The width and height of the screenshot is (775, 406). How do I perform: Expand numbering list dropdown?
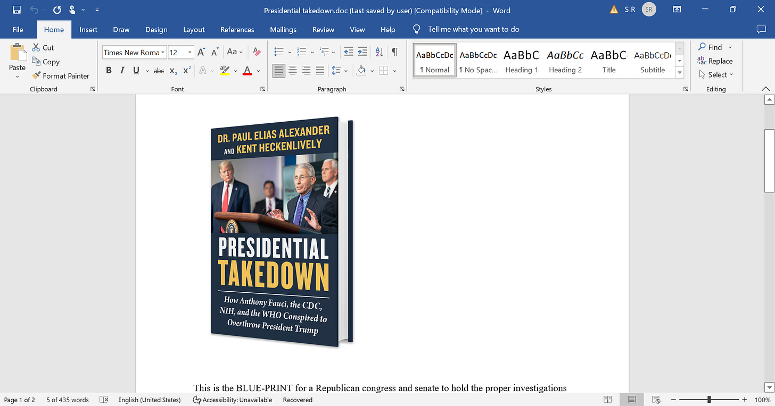312,52
